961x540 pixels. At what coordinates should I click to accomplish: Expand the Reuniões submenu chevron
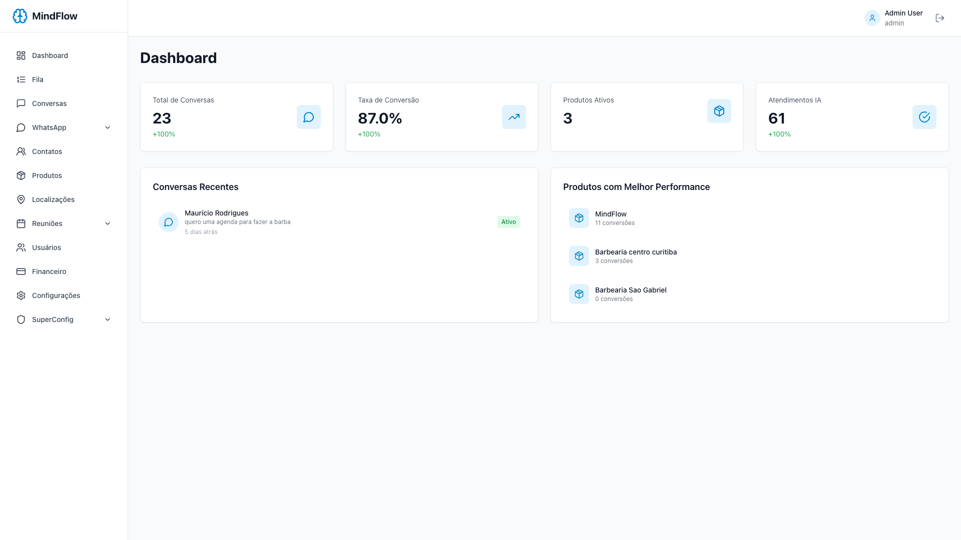click(108, 223)
